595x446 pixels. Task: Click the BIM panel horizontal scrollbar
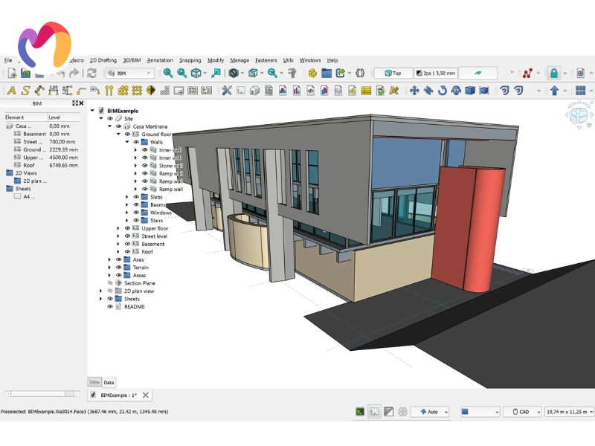37,393
